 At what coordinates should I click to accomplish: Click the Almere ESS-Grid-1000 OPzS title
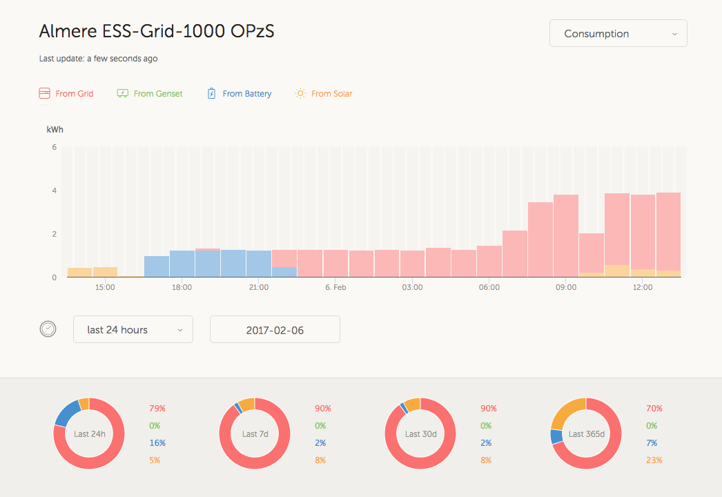pyautogui.click(x=157, y=32)
